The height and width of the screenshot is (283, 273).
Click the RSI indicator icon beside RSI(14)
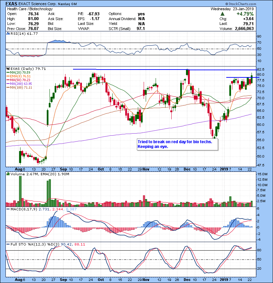(x=8, y=33)
